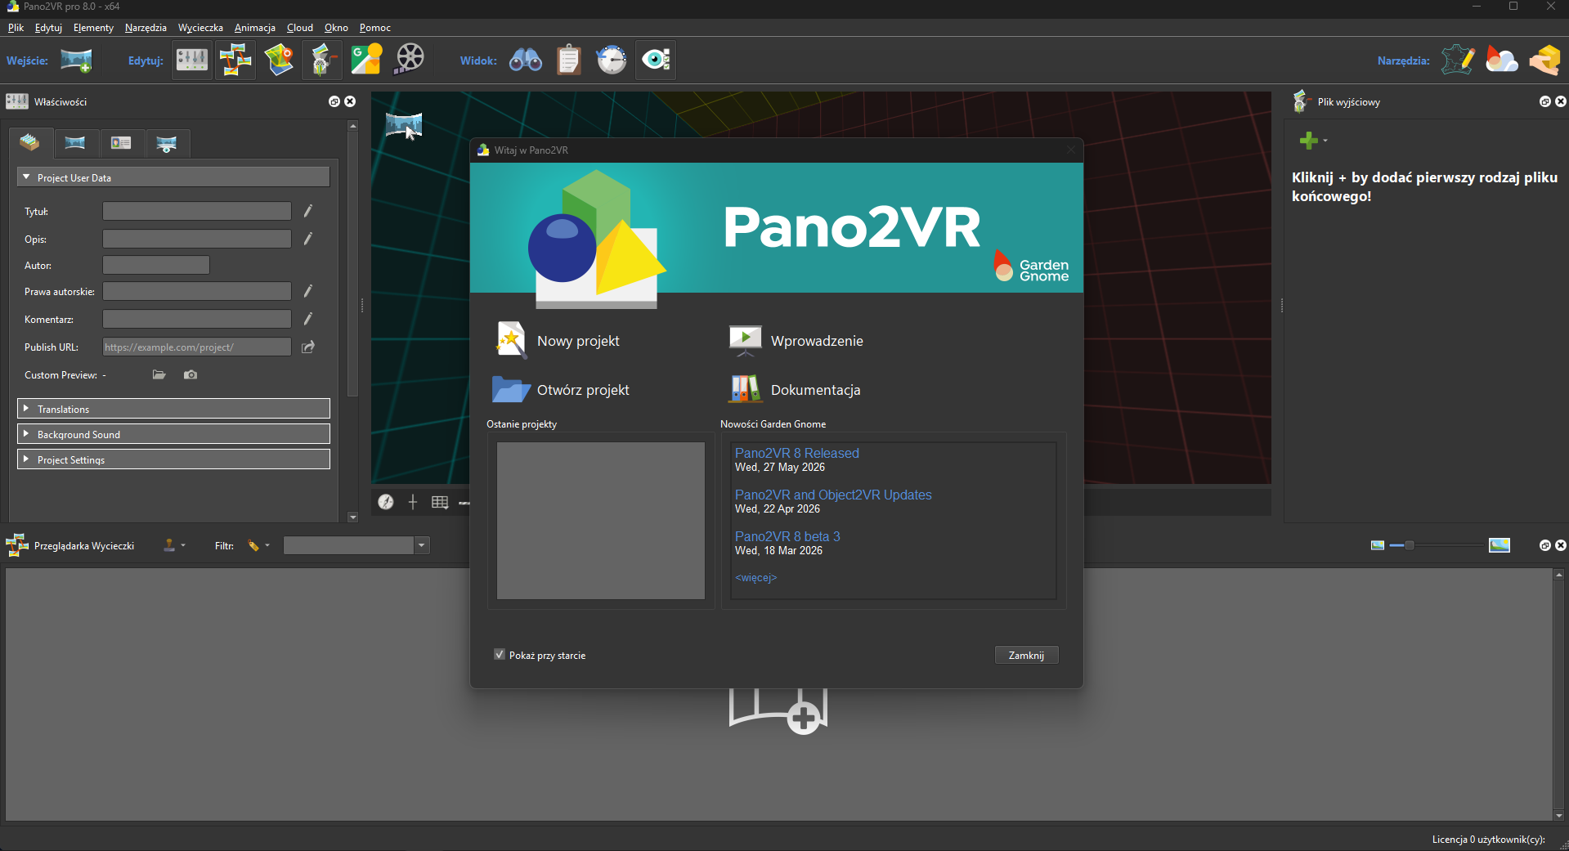The height and width of the screenshot is (851, 1569).
Task: Open Viewing Parameters binoculars icon
Action: pyautogui.click(x=526, y=60)
